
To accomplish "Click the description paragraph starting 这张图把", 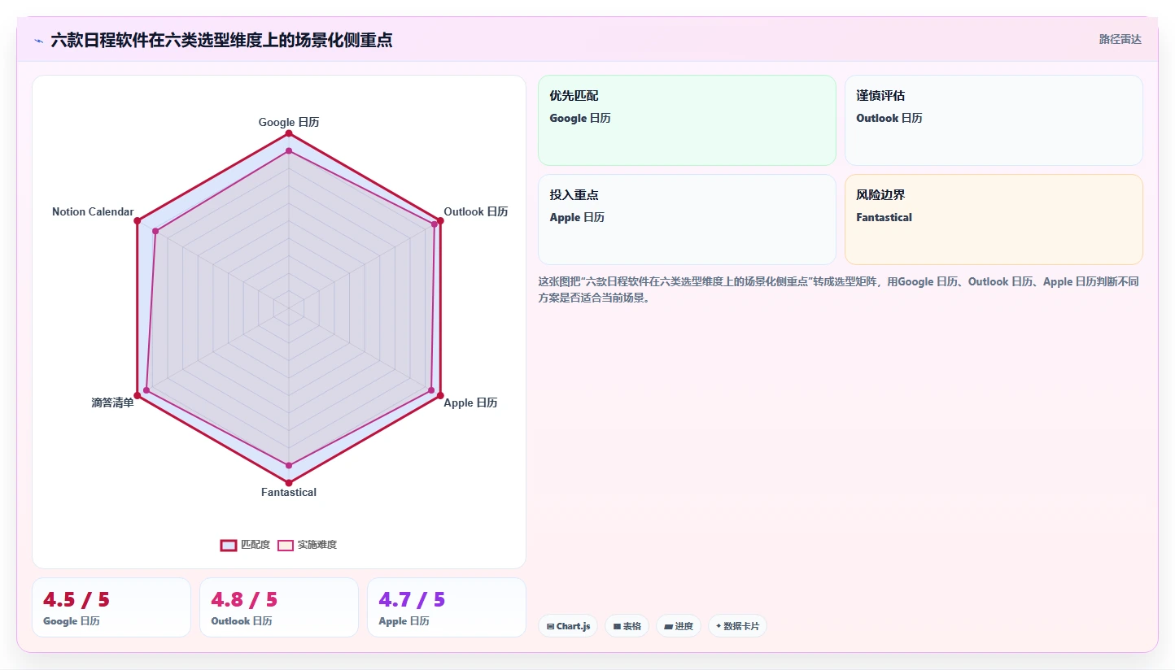I will (838, 289).
